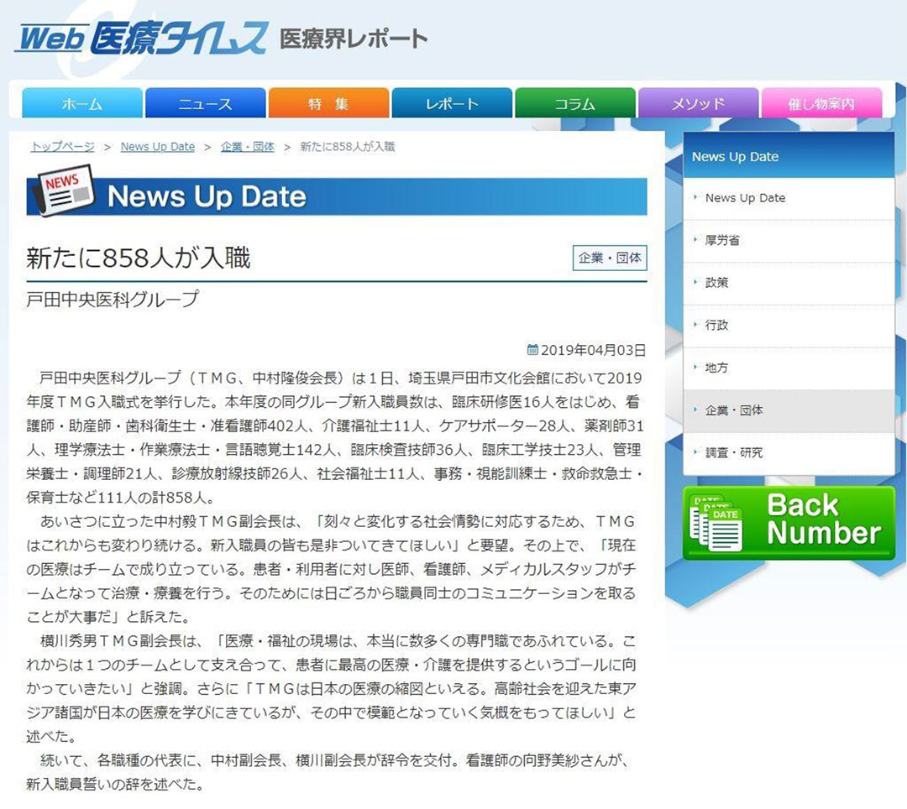Click the News Up Date banner heading
Viewport: 907px width, 809px height.
207,196
